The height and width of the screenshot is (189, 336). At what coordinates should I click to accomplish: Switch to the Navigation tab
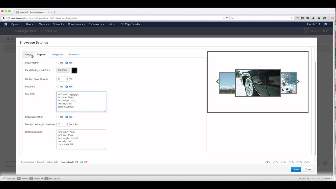pos(57,55)
